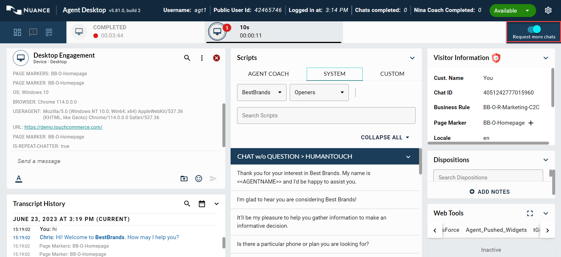Open the settings gear icon
This screenshot has width=561, height=257.
point(548,11)
